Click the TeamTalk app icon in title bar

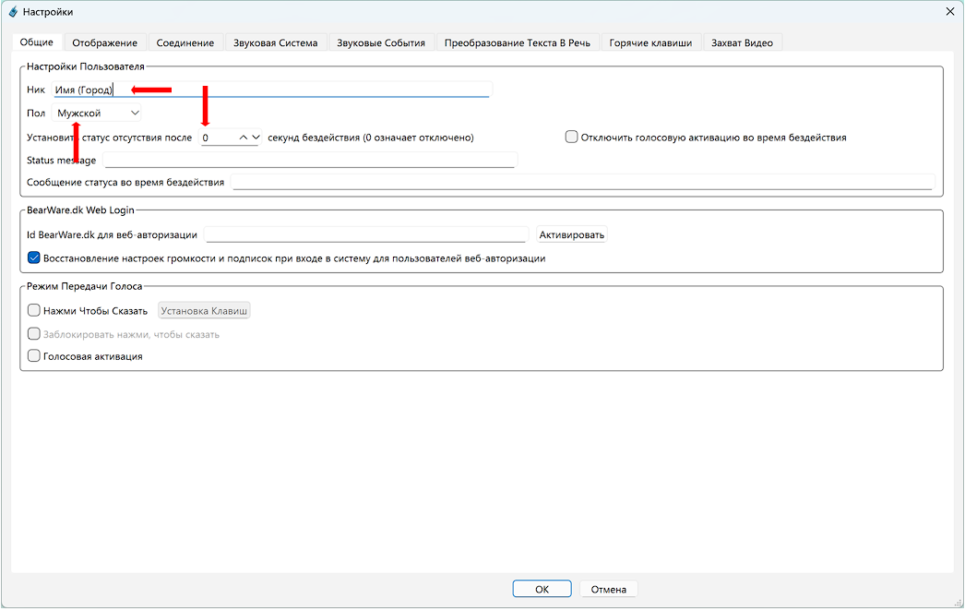(13, 12)
